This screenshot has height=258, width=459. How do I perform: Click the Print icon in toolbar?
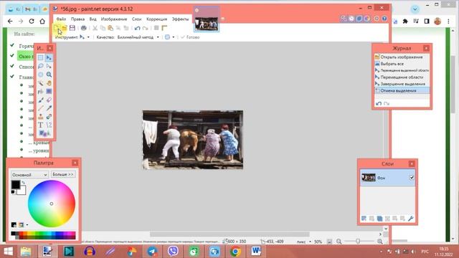coord(84,28)
